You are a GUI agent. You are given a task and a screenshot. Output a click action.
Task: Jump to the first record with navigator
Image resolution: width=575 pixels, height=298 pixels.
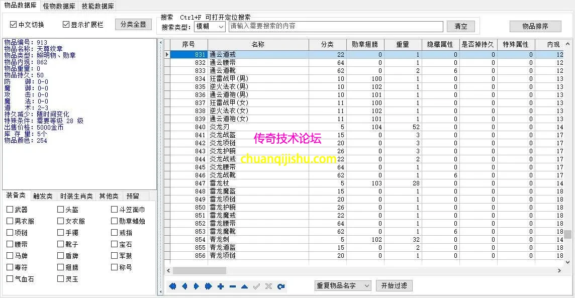pos(172,286)
